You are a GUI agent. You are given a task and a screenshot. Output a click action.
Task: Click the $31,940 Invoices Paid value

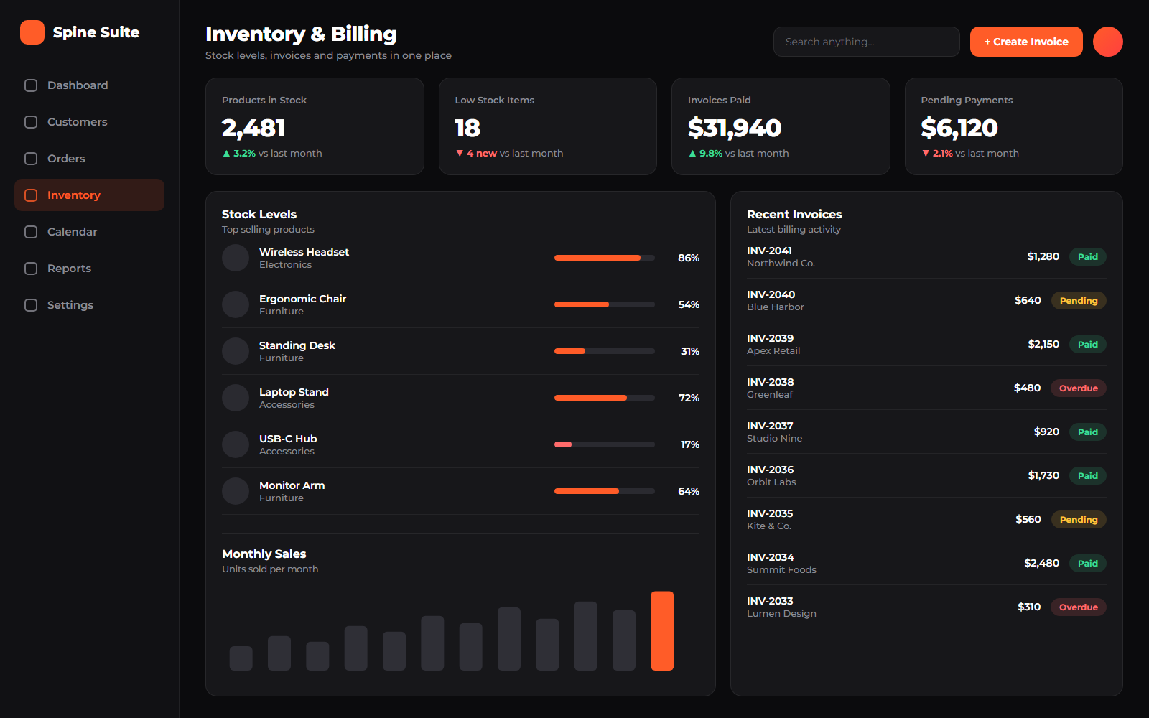click(x=735, y=128)
